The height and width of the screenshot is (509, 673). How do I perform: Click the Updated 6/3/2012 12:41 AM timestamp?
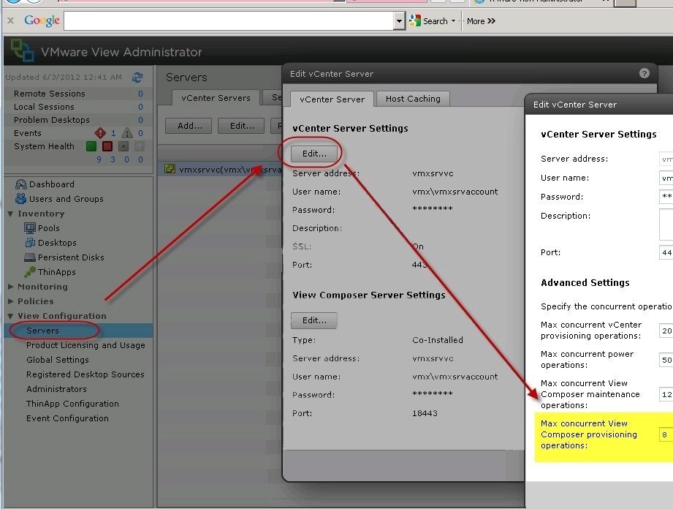point(64,78)
